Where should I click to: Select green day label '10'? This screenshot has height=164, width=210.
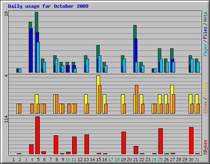pyautogui.click(x=68, y=159)
